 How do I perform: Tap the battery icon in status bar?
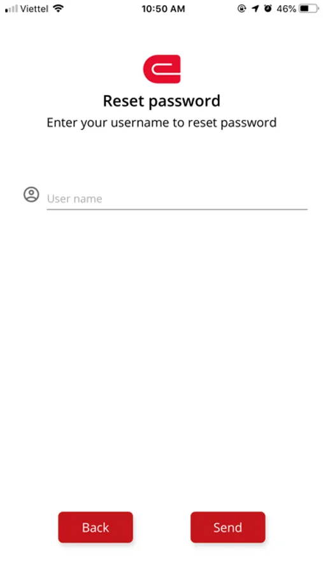[x=309, y=8]
